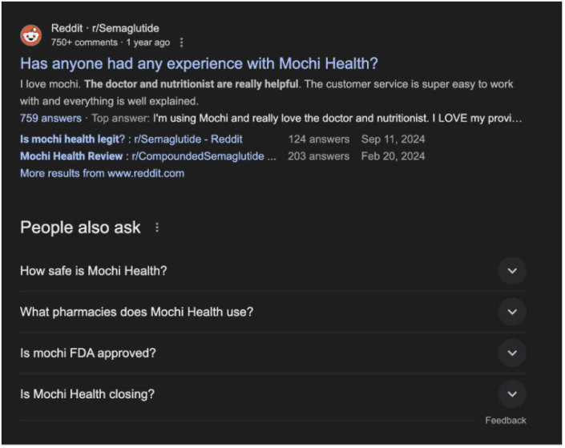This screenshot has width=565, height=448.
Task: Click 'What pharmacies does Mochi Health use?' question text
Action: tap(137, 312)
